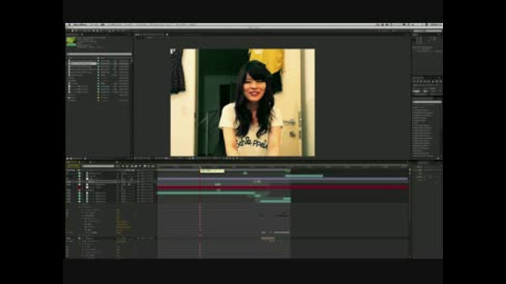Click the Effects & Presets search field

click(427, 102)
